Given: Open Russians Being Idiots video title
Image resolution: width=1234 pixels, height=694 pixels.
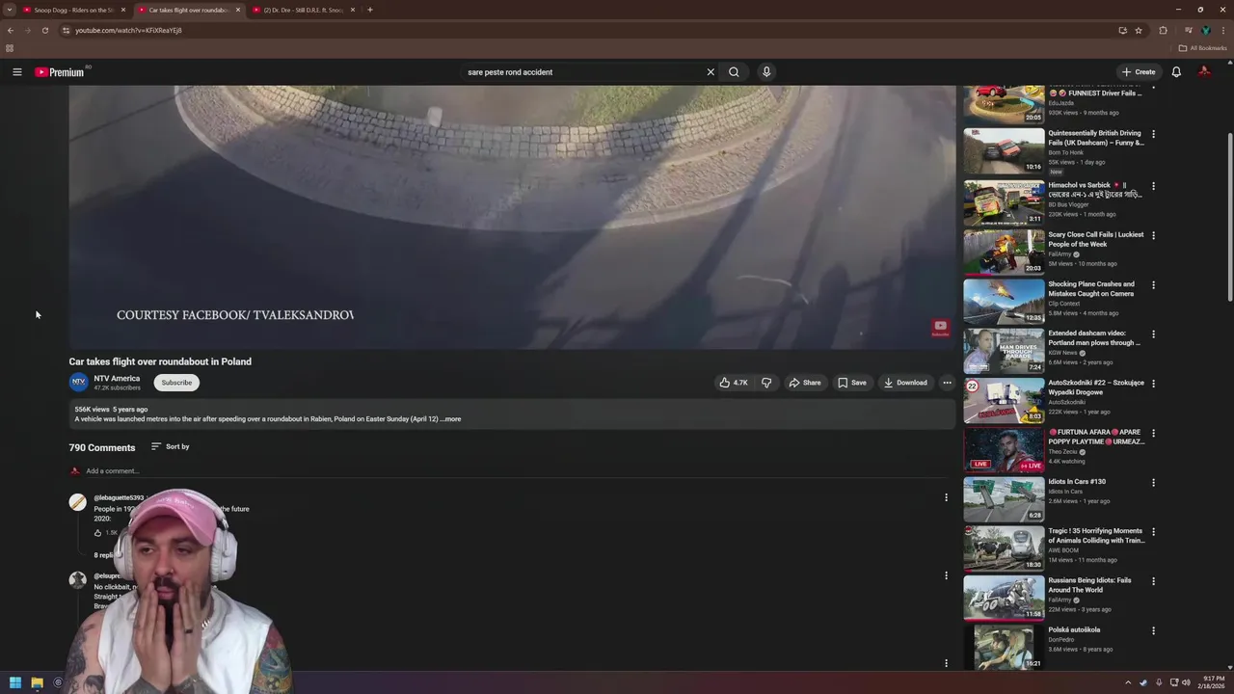Looking at the screenshot, I should point(1089,585).
